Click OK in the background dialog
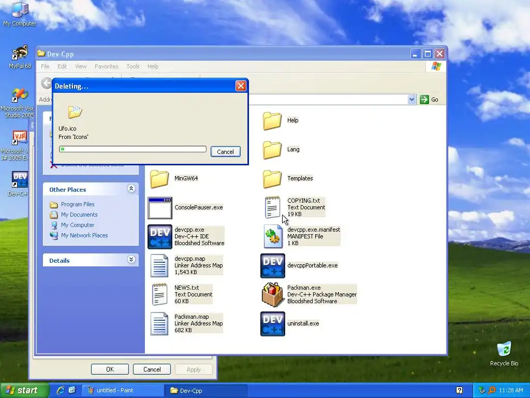The width and height of the screenshot is (530, 398). 110,369
